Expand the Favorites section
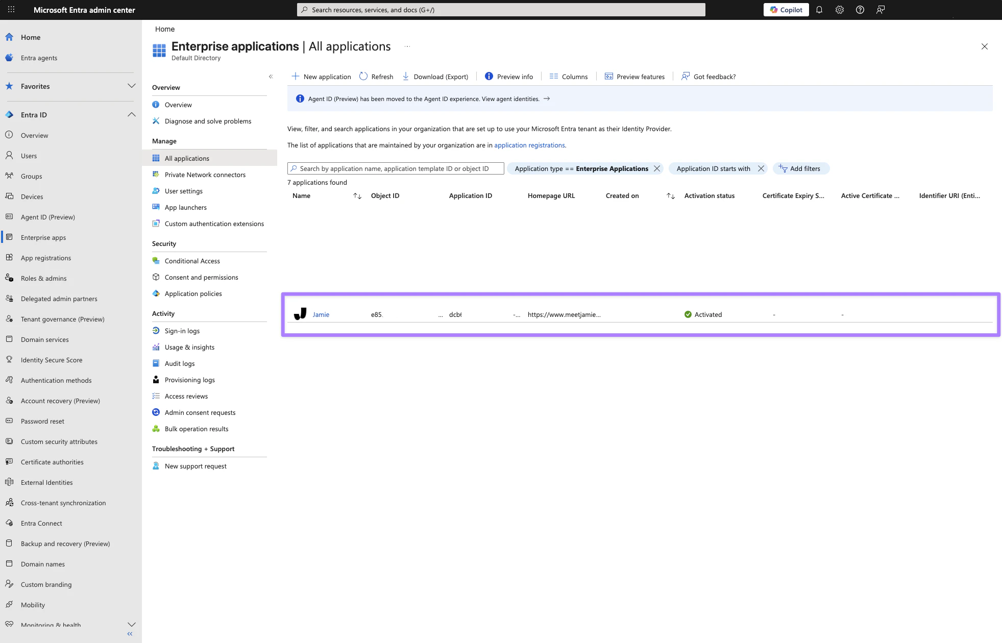 point(131,86)
